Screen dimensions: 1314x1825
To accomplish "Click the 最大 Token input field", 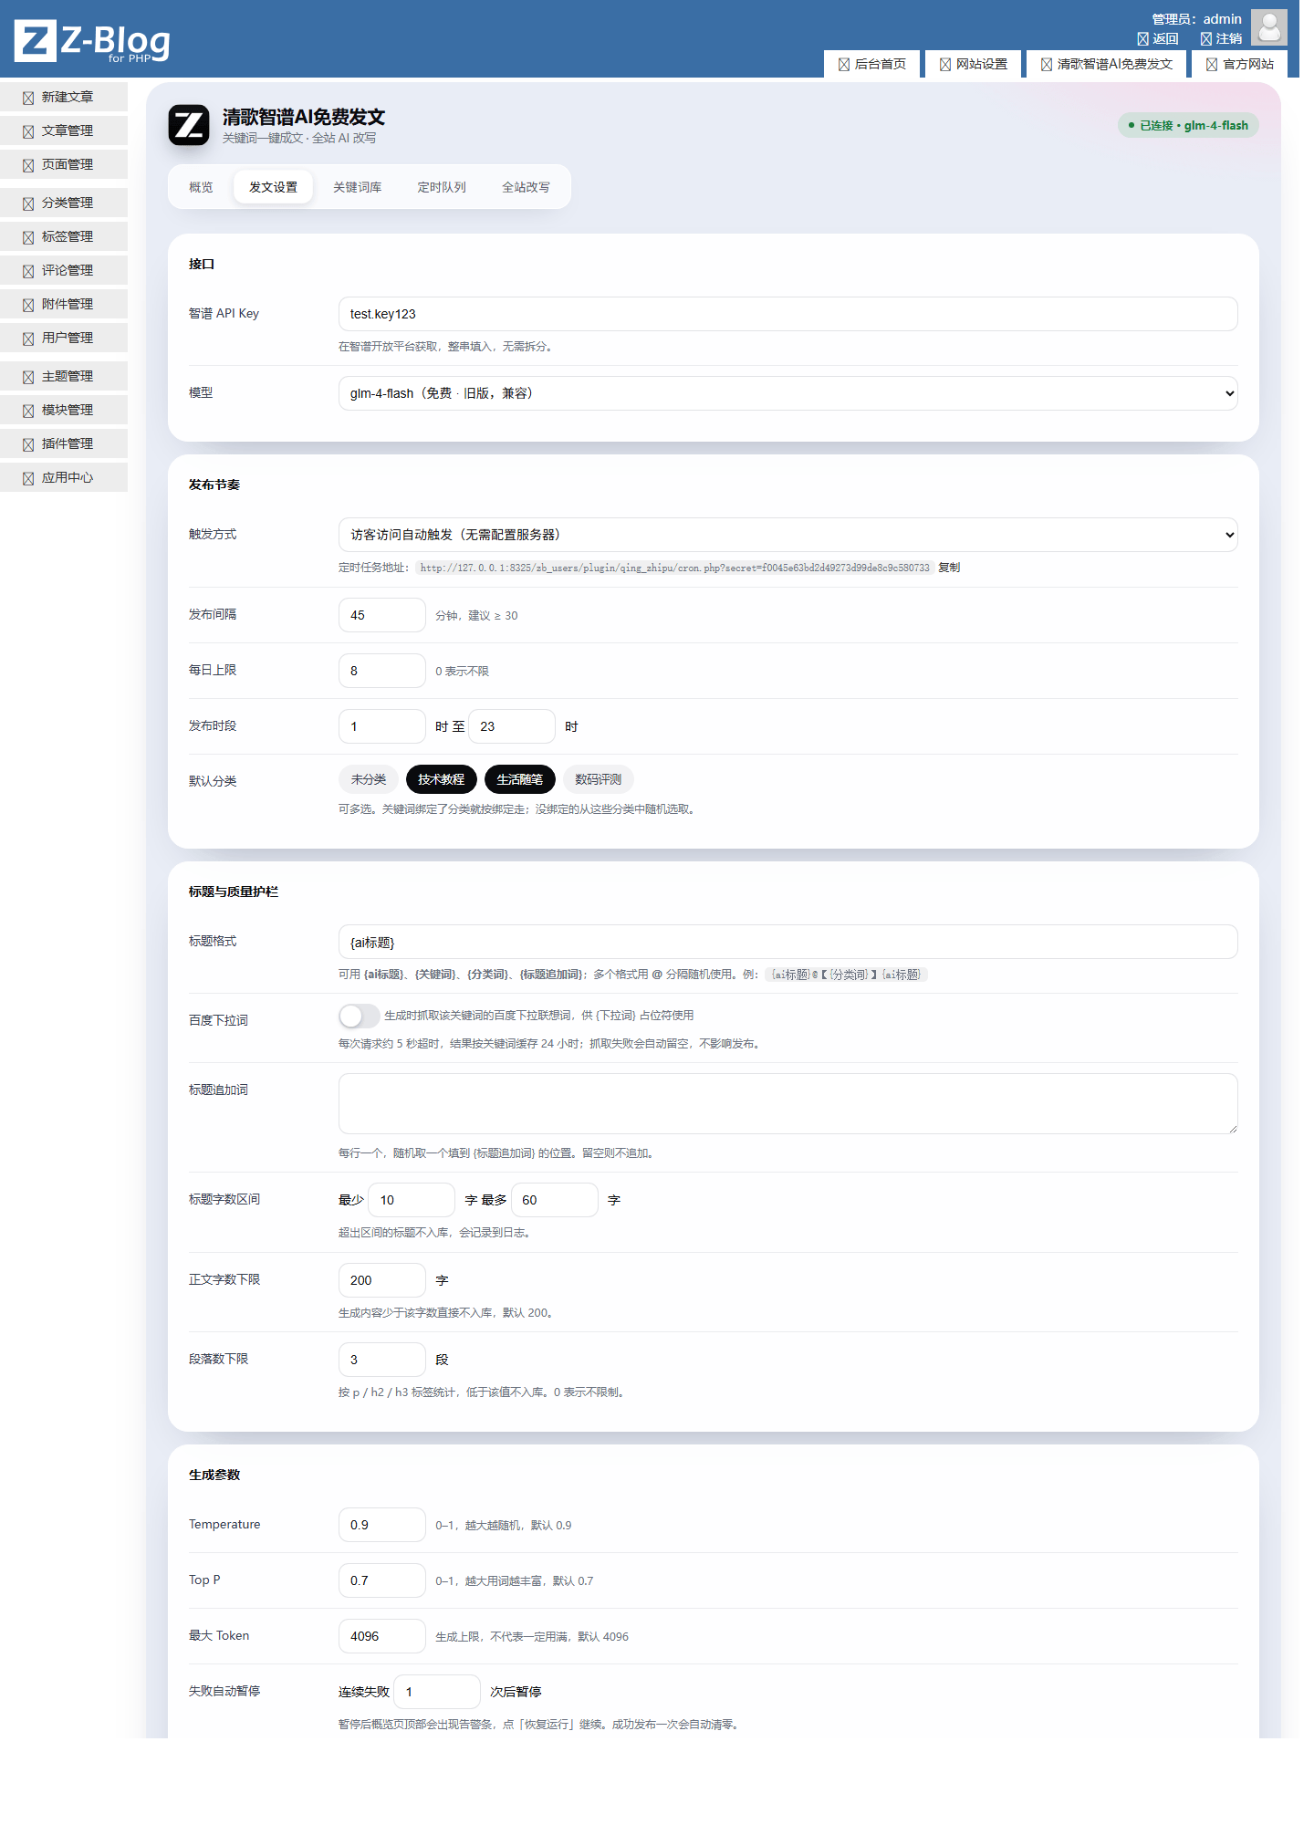I will coord(382,1636).
